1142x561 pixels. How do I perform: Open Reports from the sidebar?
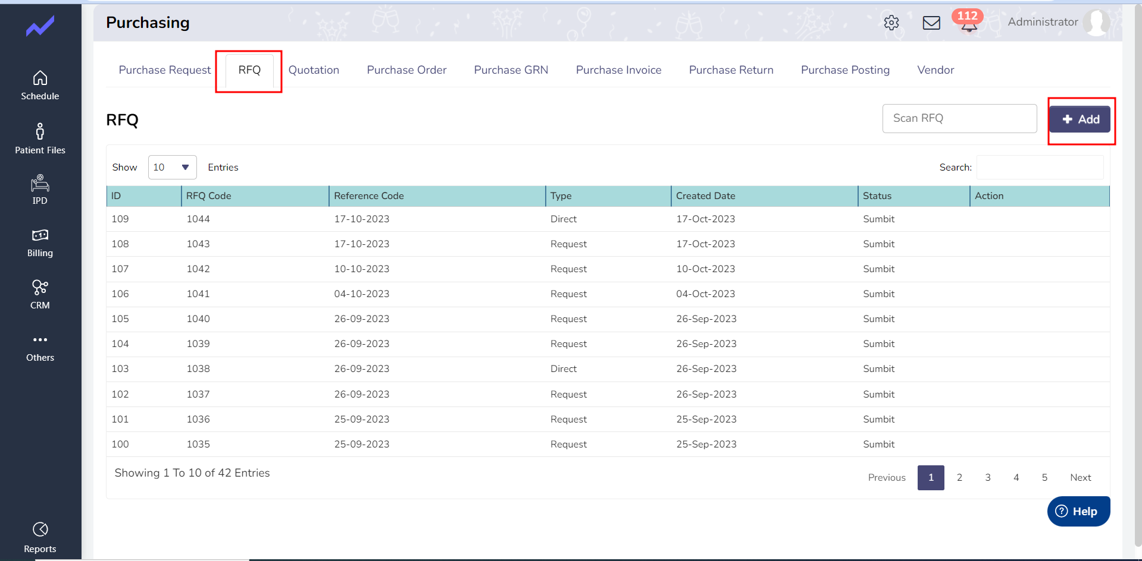40,537
